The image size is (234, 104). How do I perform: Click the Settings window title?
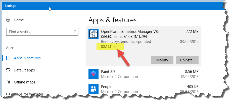[x=10, y=6]
